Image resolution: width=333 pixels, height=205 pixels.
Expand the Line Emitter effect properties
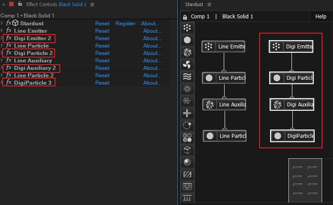2,31
